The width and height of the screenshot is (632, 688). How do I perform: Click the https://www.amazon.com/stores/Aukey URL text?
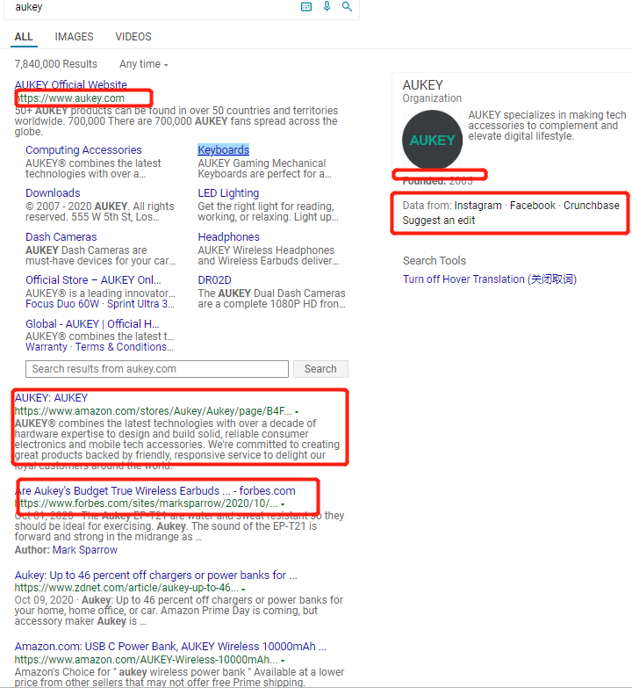coord(153,411)
